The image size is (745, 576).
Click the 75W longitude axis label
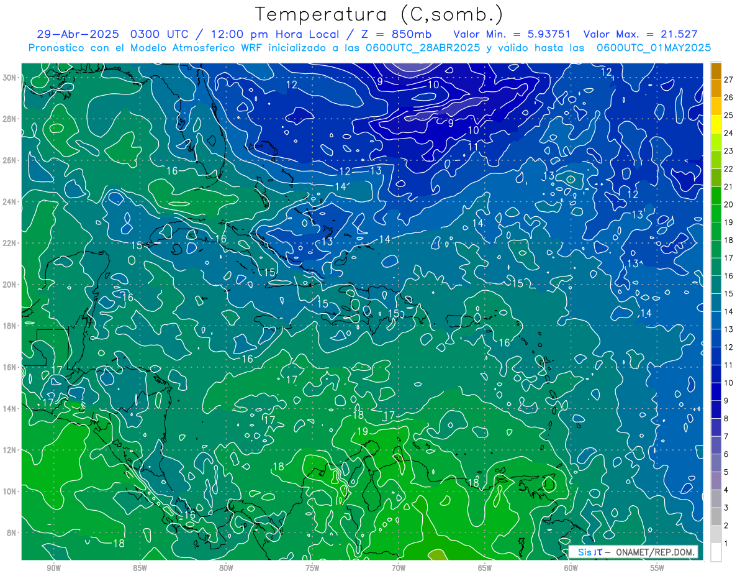click(312, 568)
